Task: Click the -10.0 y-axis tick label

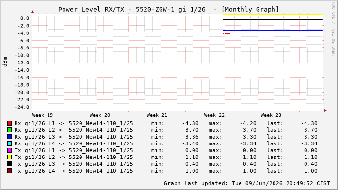Action: pyautogui.click(x=22, y=55)
